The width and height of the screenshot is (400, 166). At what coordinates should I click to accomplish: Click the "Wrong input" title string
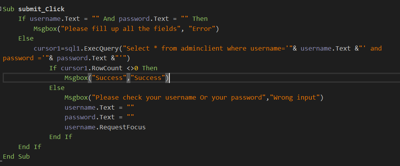point(295,98)
